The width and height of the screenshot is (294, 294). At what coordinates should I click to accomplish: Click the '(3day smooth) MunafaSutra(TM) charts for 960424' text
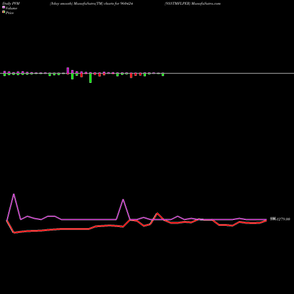point(91,4)
